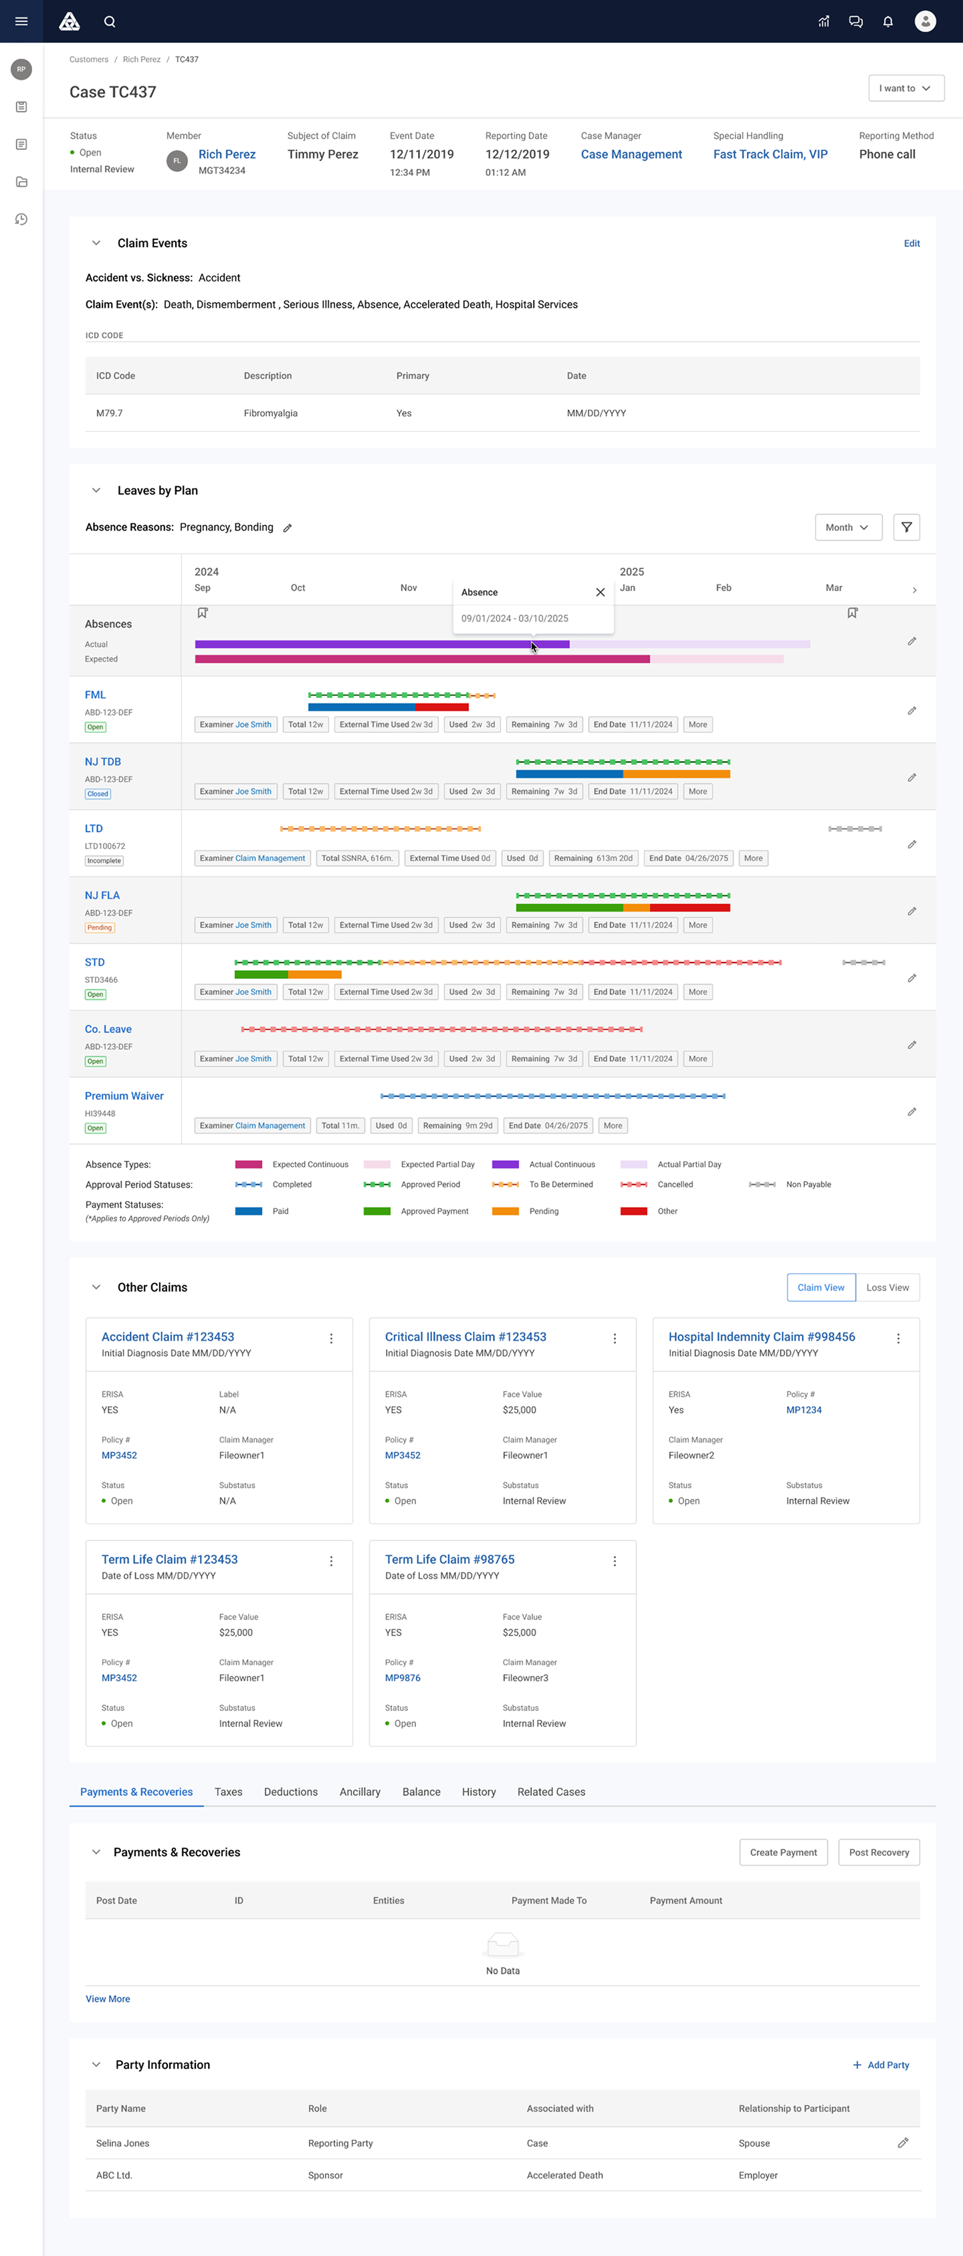Image resolution: width=963 pixels, height=2256 pixels.
Task: Open the Rich Perez member link
Action: [227, 154]
